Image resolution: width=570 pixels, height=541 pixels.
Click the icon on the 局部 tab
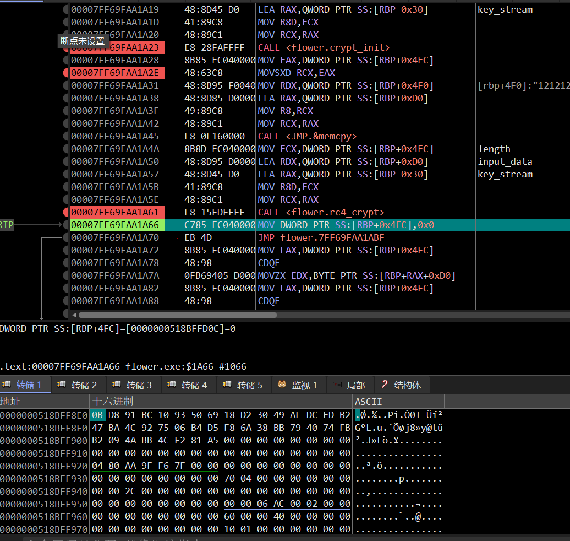click(336, 385)
